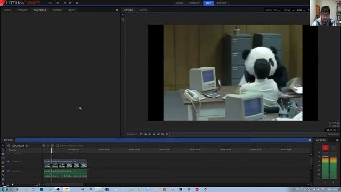Click the timeline playhead marker
Screen dimensions: 341x192
[x=52, y=150]
